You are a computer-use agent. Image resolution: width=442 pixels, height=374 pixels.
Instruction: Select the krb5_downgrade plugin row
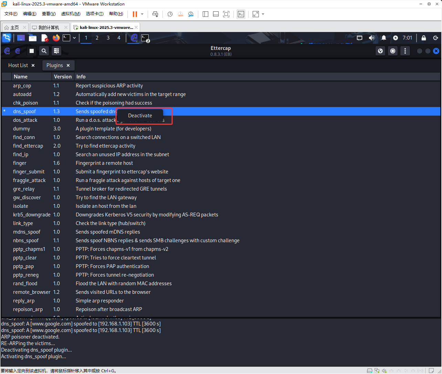click(x=221, y=215)
